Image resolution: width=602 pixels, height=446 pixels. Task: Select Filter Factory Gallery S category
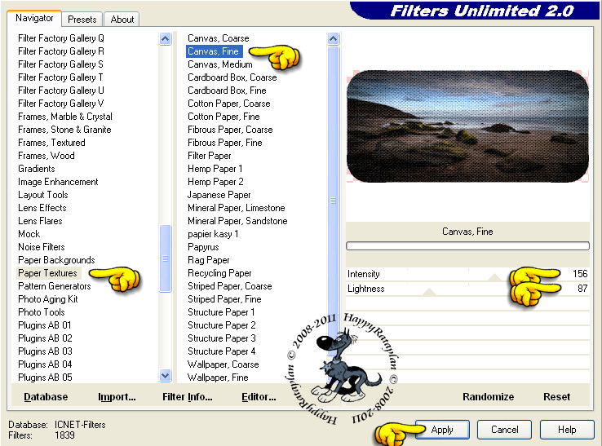[60, 64]
